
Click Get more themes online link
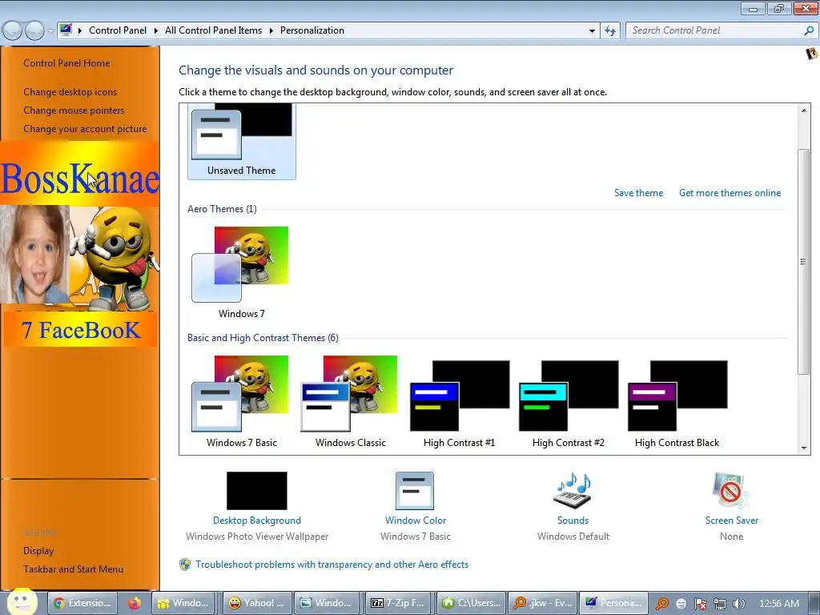tap(730, 193)
